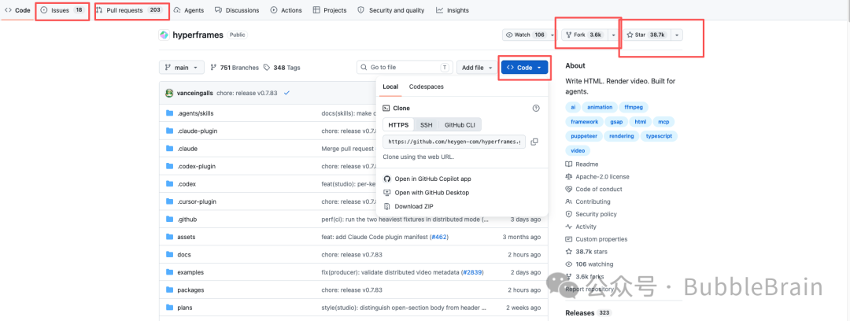The height and width of the screenshot is (321, 850).
Task: Click Download ZIP
Action: pyautogui.click(x=414, y=207)
